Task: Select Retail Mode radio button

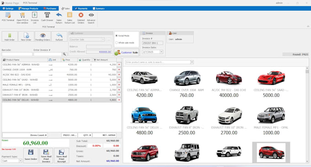Action: (117, 36)
